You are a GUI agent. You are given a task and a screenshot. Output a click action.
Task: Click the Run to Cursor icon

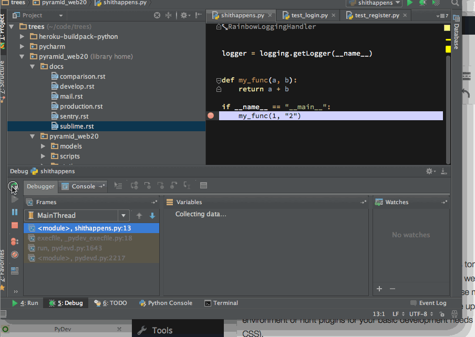point(187,185)
